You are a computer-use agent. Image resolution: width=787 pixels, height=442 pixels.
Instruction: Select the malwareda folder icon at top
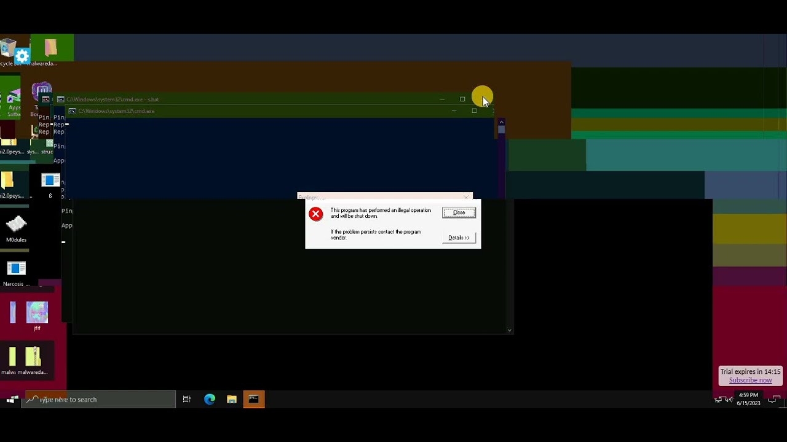[x=50, y=52]
